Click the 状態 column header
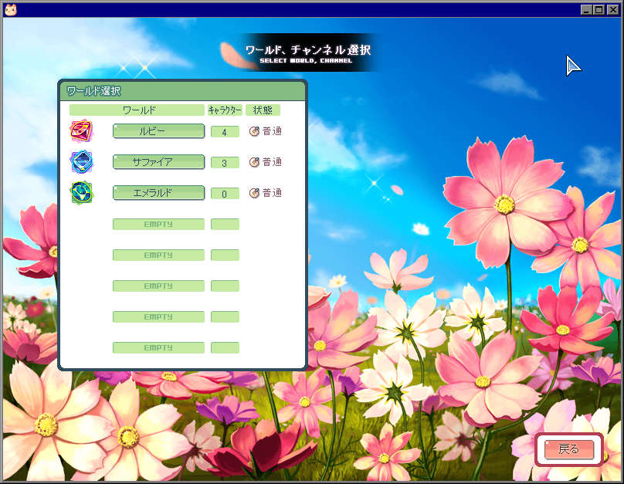Image resolution: width=624 pixels, height=484 pixels. (263, 110)
